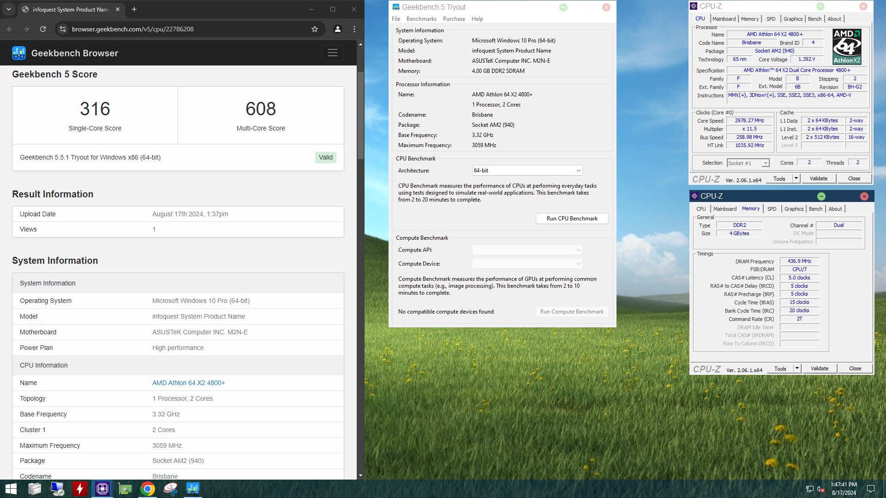Open the AMD Athlon 64 X2 4800+ link

pyautogui.click(x=189, y=383)
